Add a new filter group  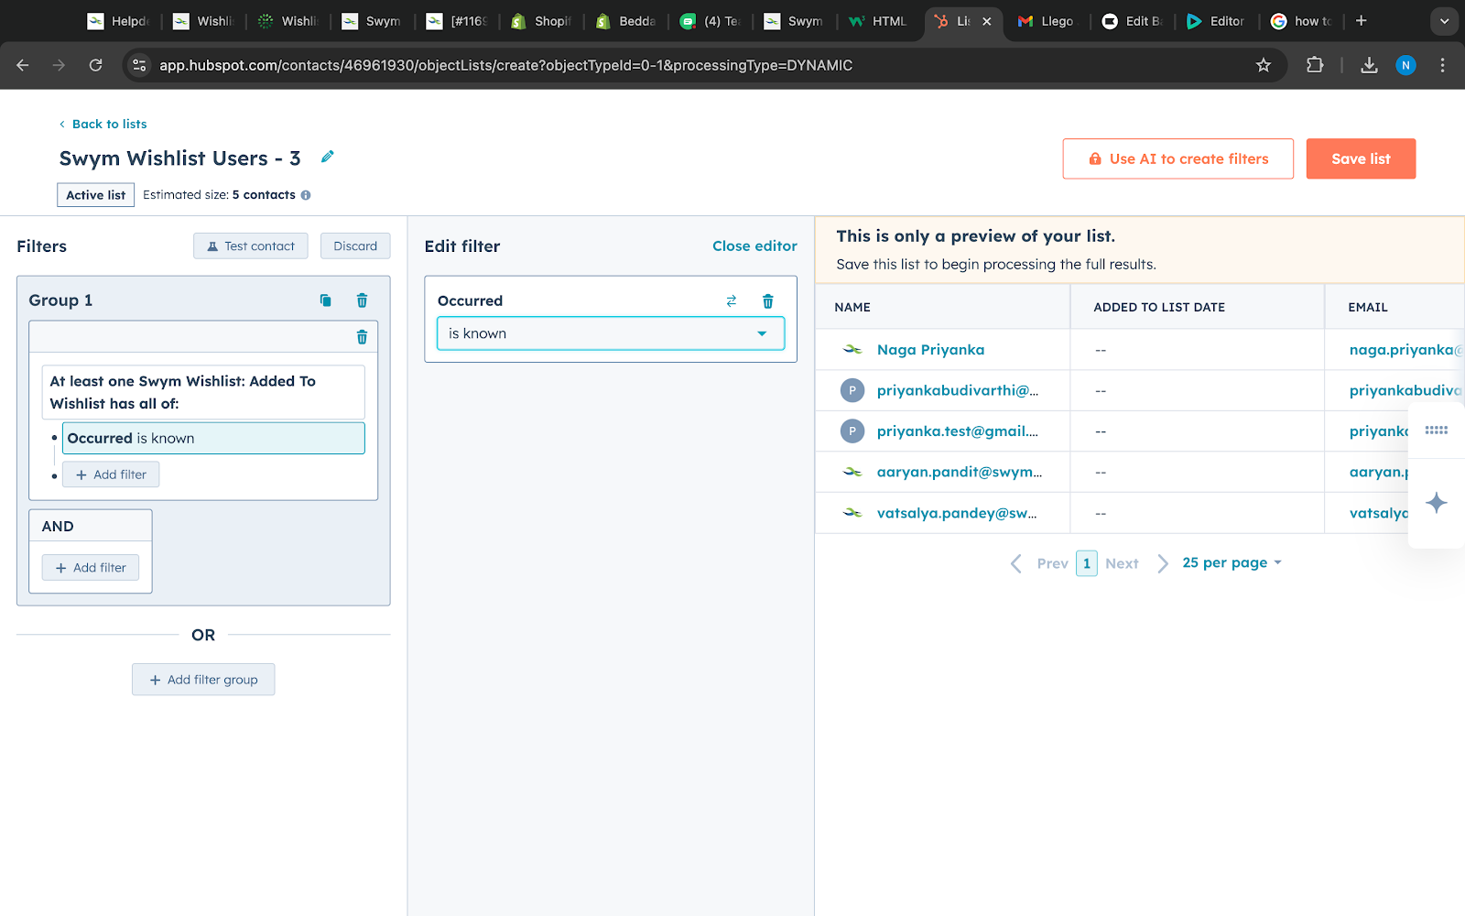[x=203, y=680]
